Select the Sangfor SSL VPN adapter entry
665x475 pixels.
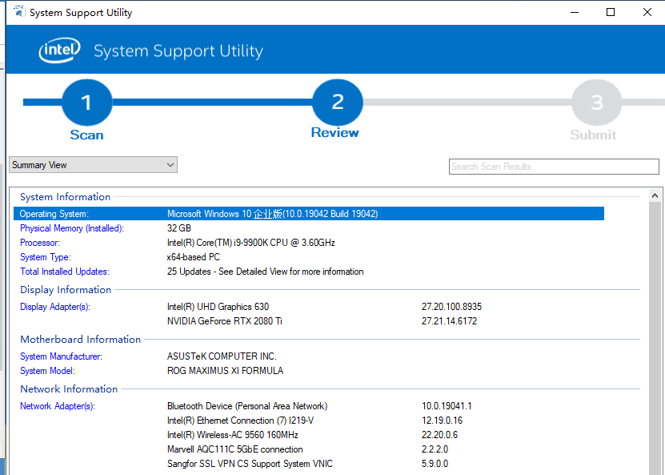(x=270, y=464)
